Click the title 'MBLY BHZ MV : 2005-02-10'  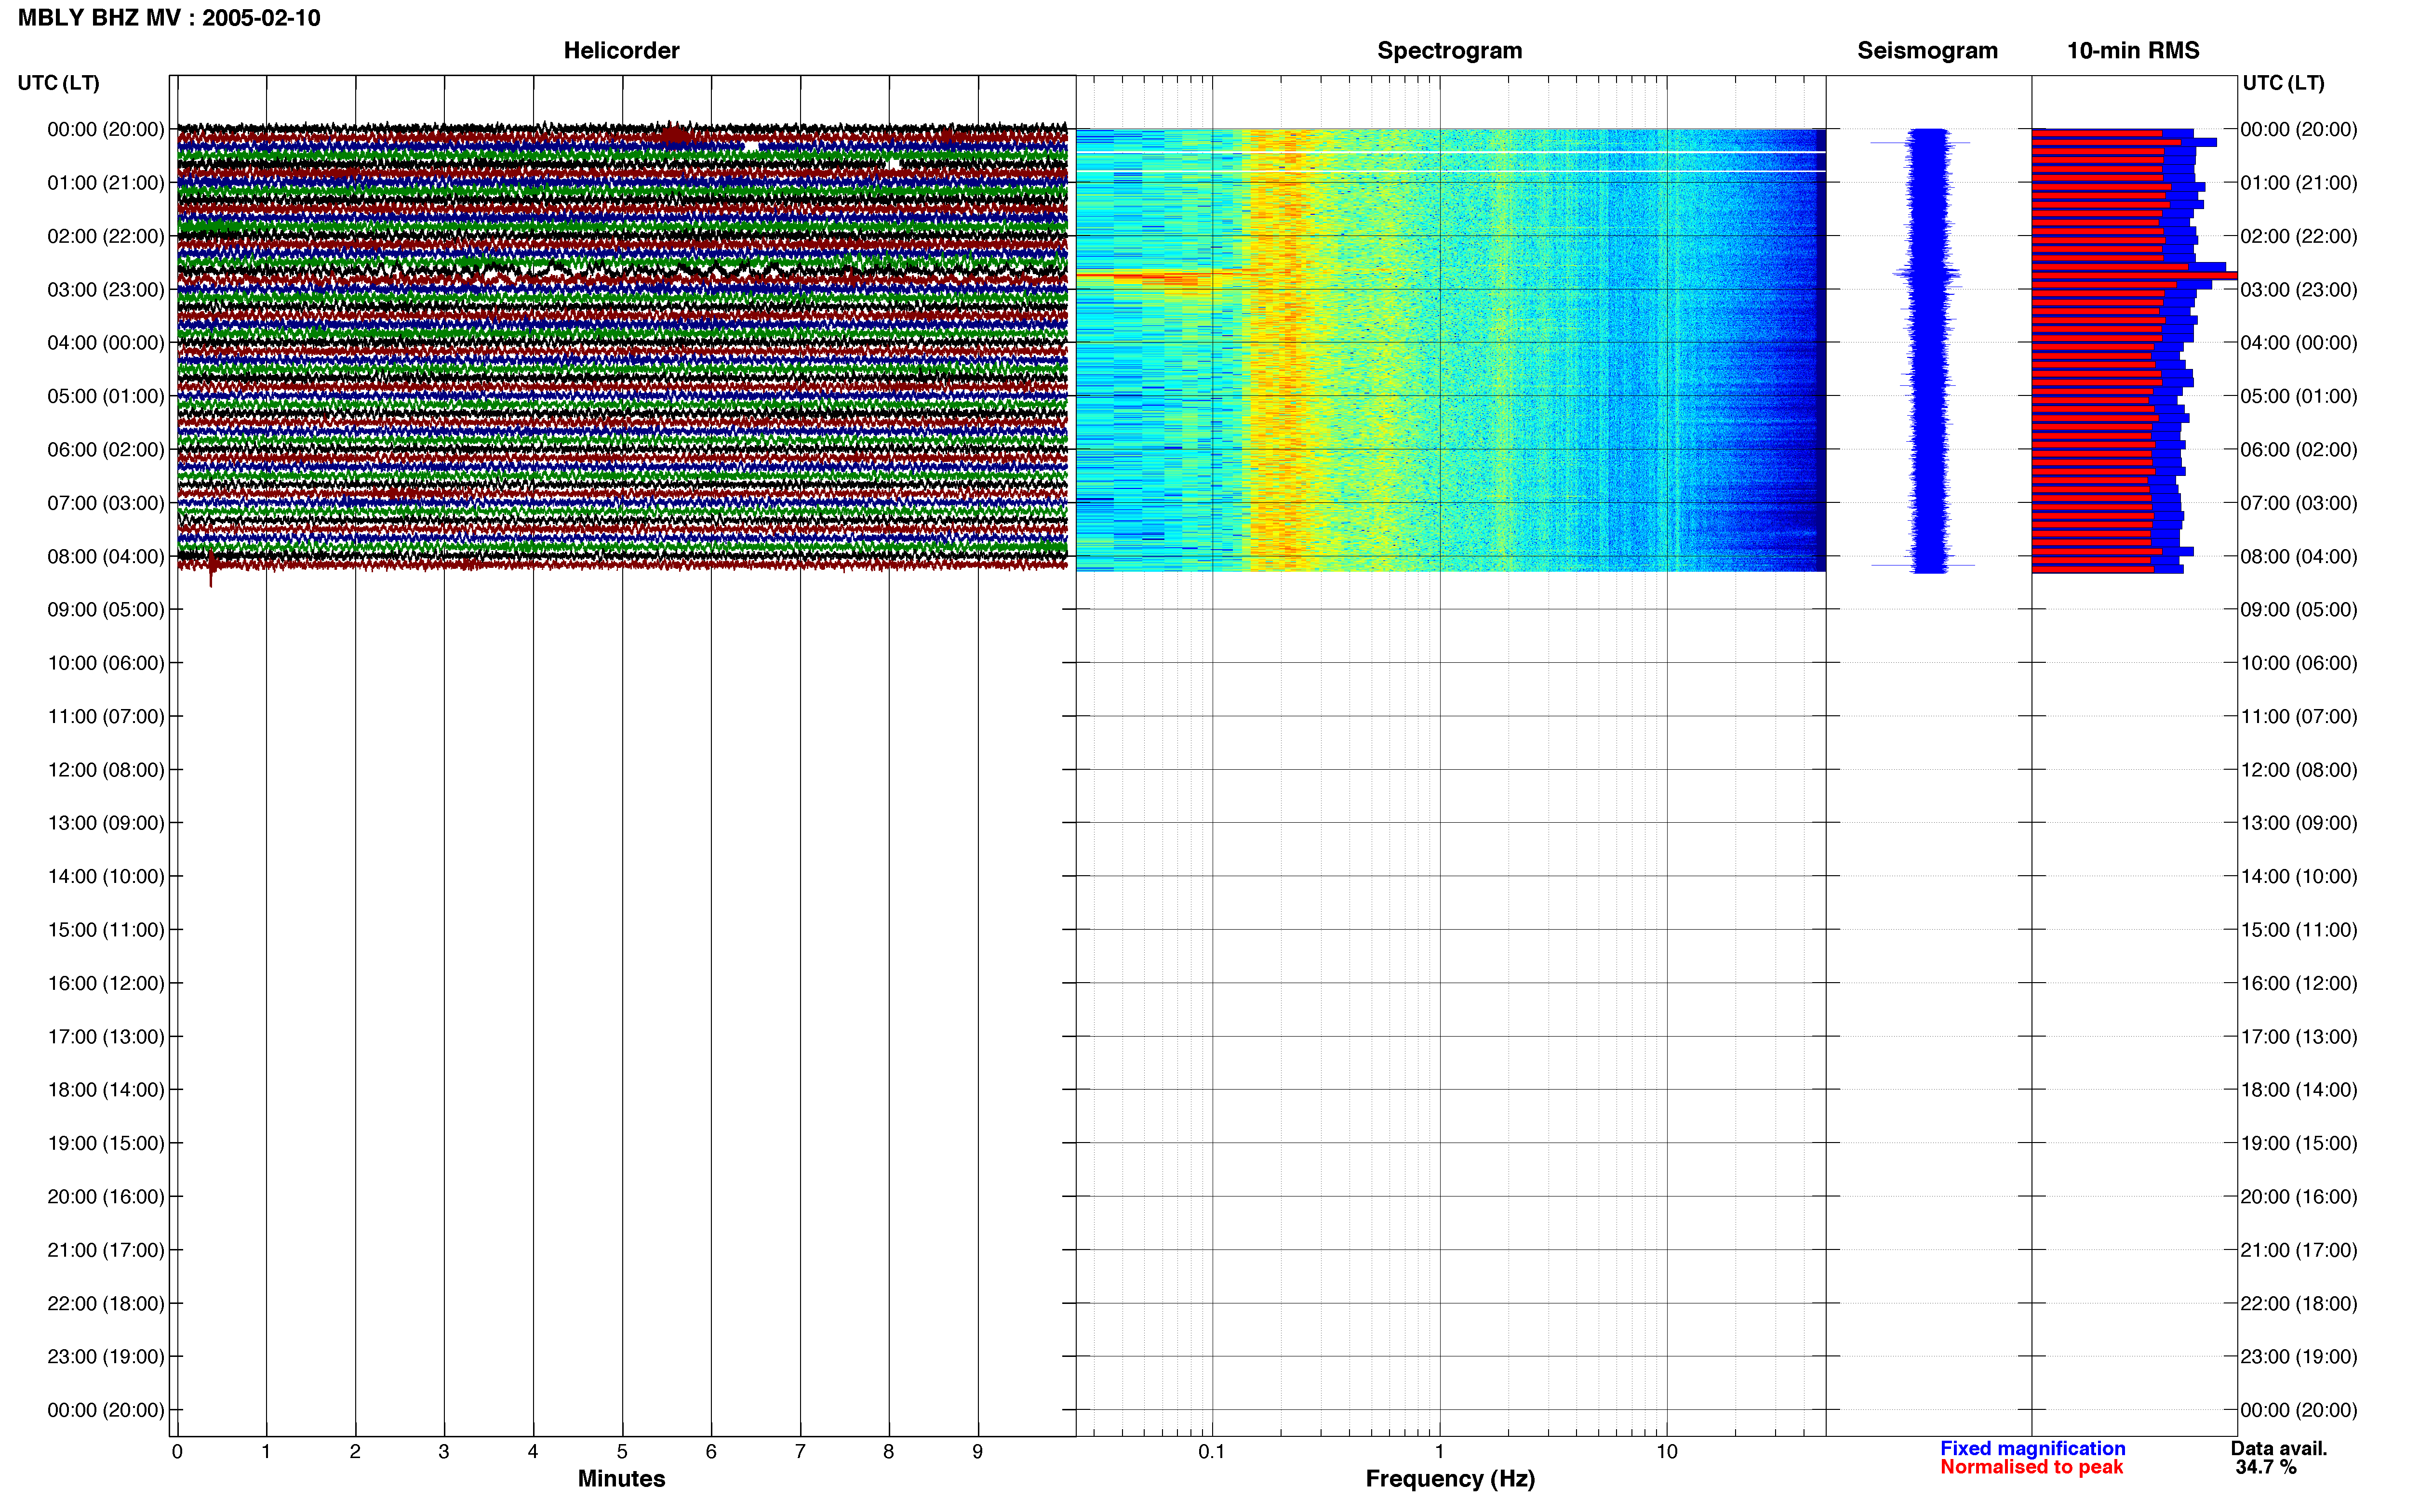169,18
